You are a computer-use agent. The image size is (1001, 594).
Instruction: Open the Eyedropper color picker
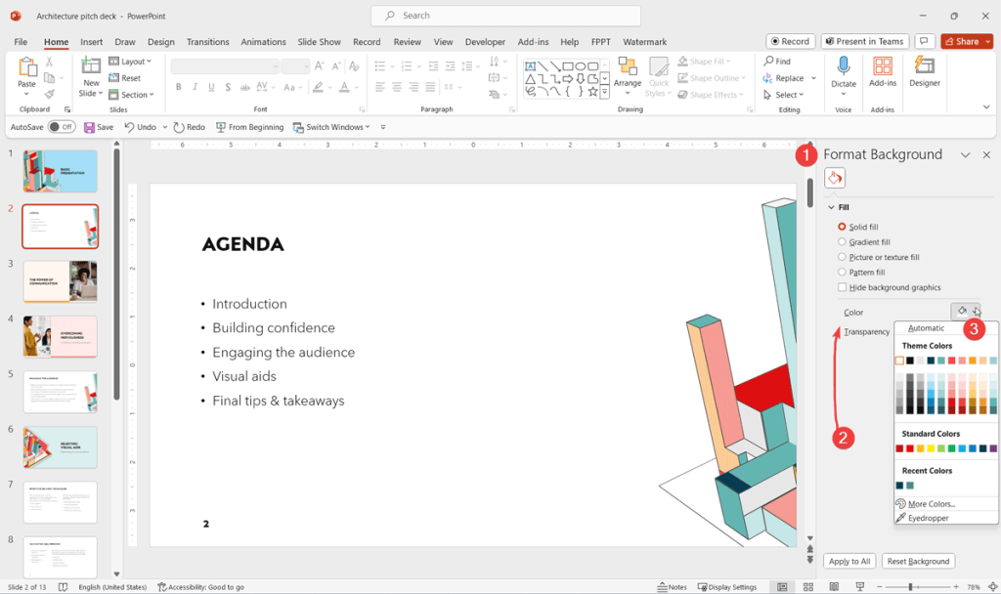coord(927,517)
